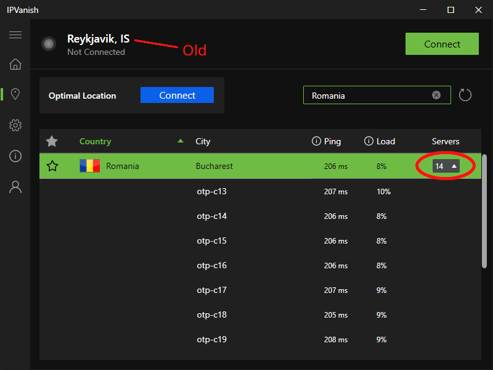
Task: Open the hamburger menu in sidebar
Action: [x=15, y=35]
